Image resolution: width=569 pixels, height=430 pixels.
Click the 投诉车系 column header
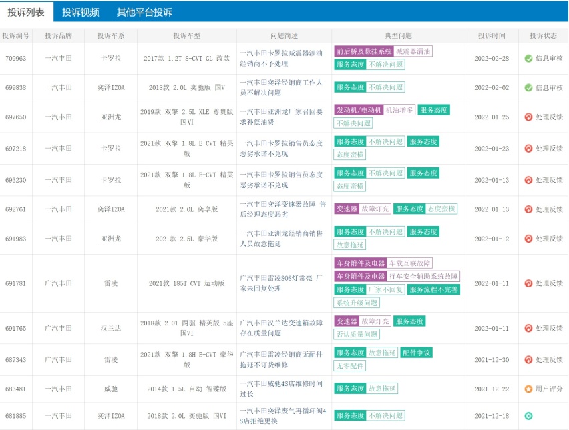pos(111,36)
